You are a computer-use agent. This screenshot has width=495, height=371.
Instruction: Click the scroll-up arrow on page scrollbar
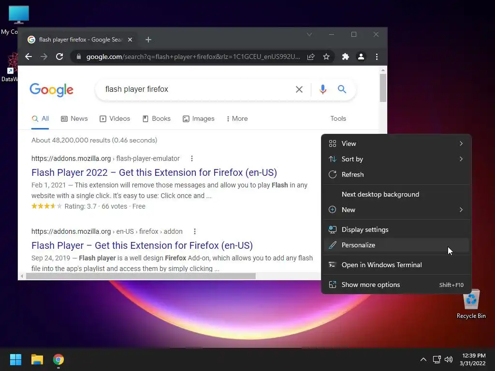pos(383,70)
